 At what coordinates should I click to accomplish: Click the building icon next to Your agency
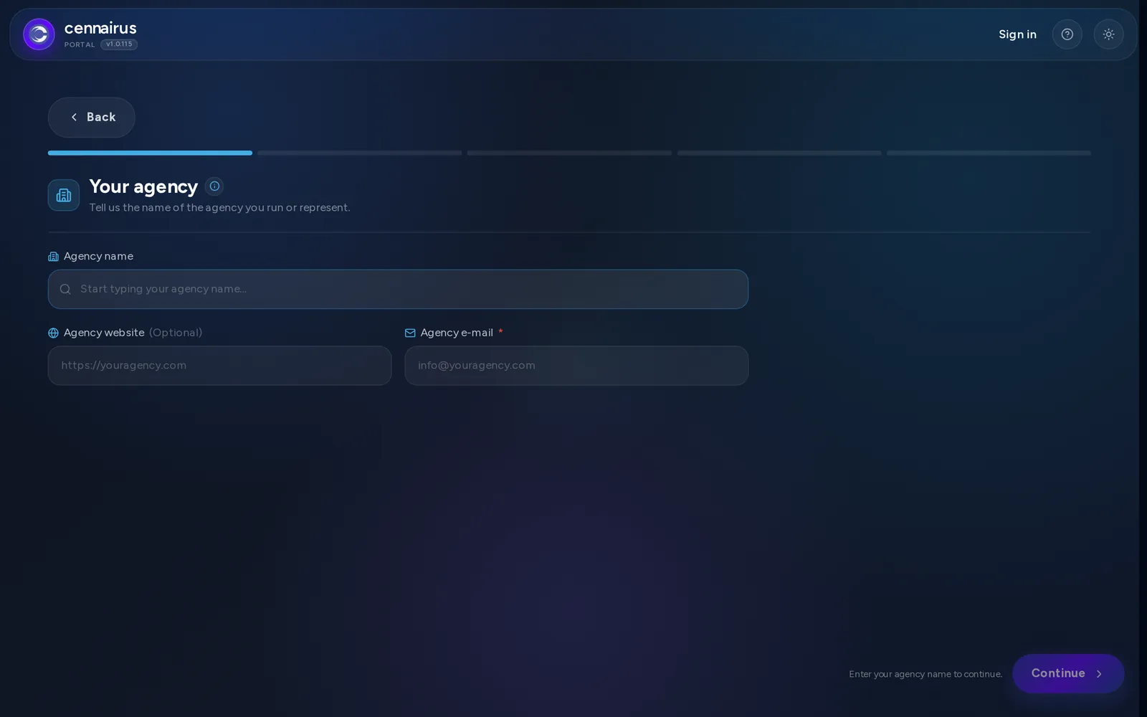tap(64, 195)
